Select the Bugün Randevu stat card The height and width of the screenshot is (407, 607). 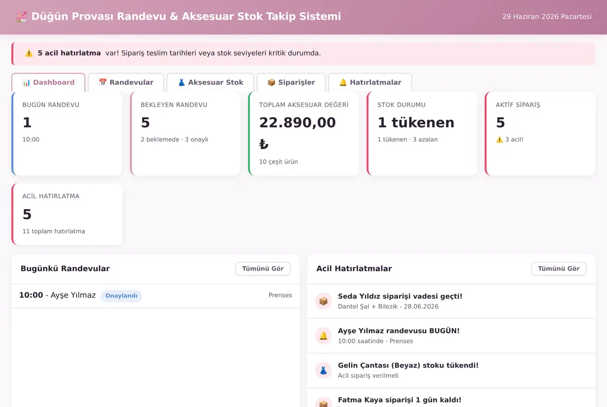(x=67, y=133)
